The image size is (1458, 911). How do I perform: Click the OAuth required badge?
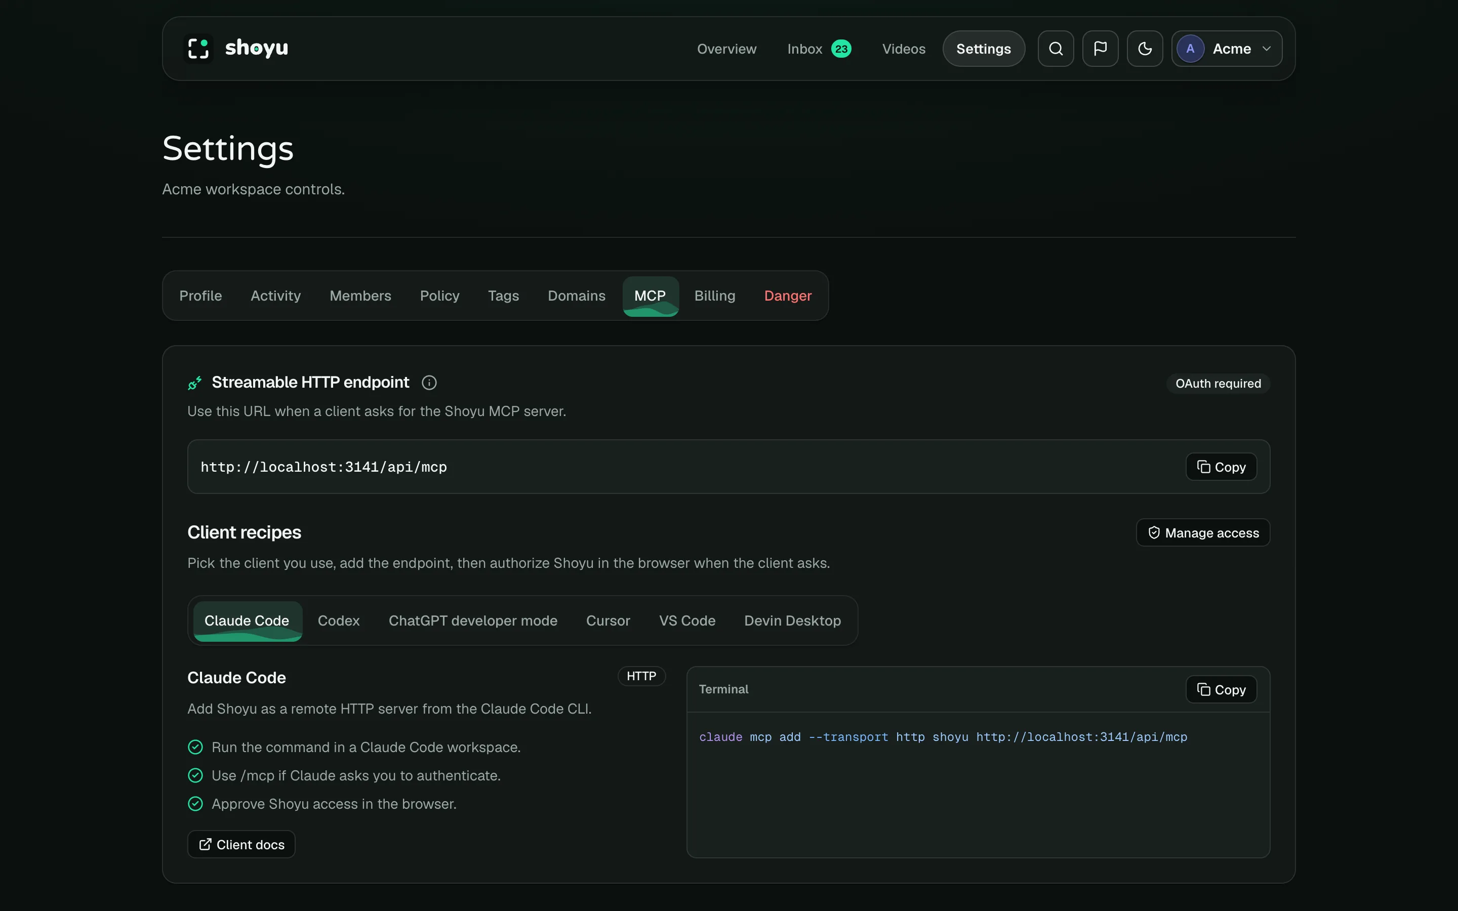pos(1218,384)
